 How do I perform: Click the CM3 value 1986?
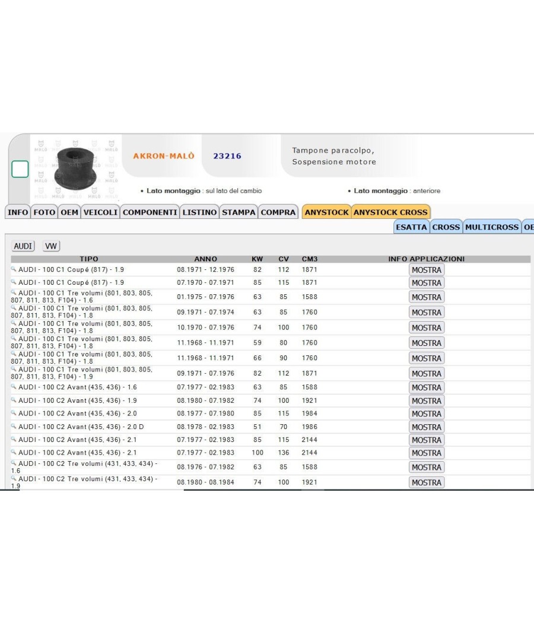coord(310,427)
